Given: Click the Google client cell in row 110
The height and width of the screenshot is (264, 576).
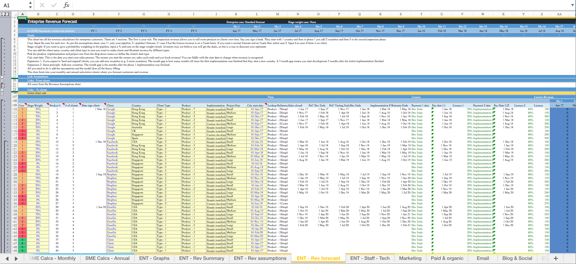Looking at the screenshot, I should (x=119, y=109).
